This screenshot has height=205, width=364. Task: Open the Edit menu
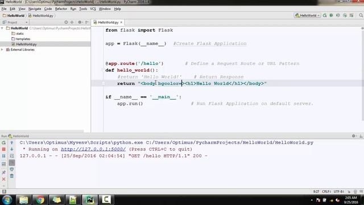13,9
